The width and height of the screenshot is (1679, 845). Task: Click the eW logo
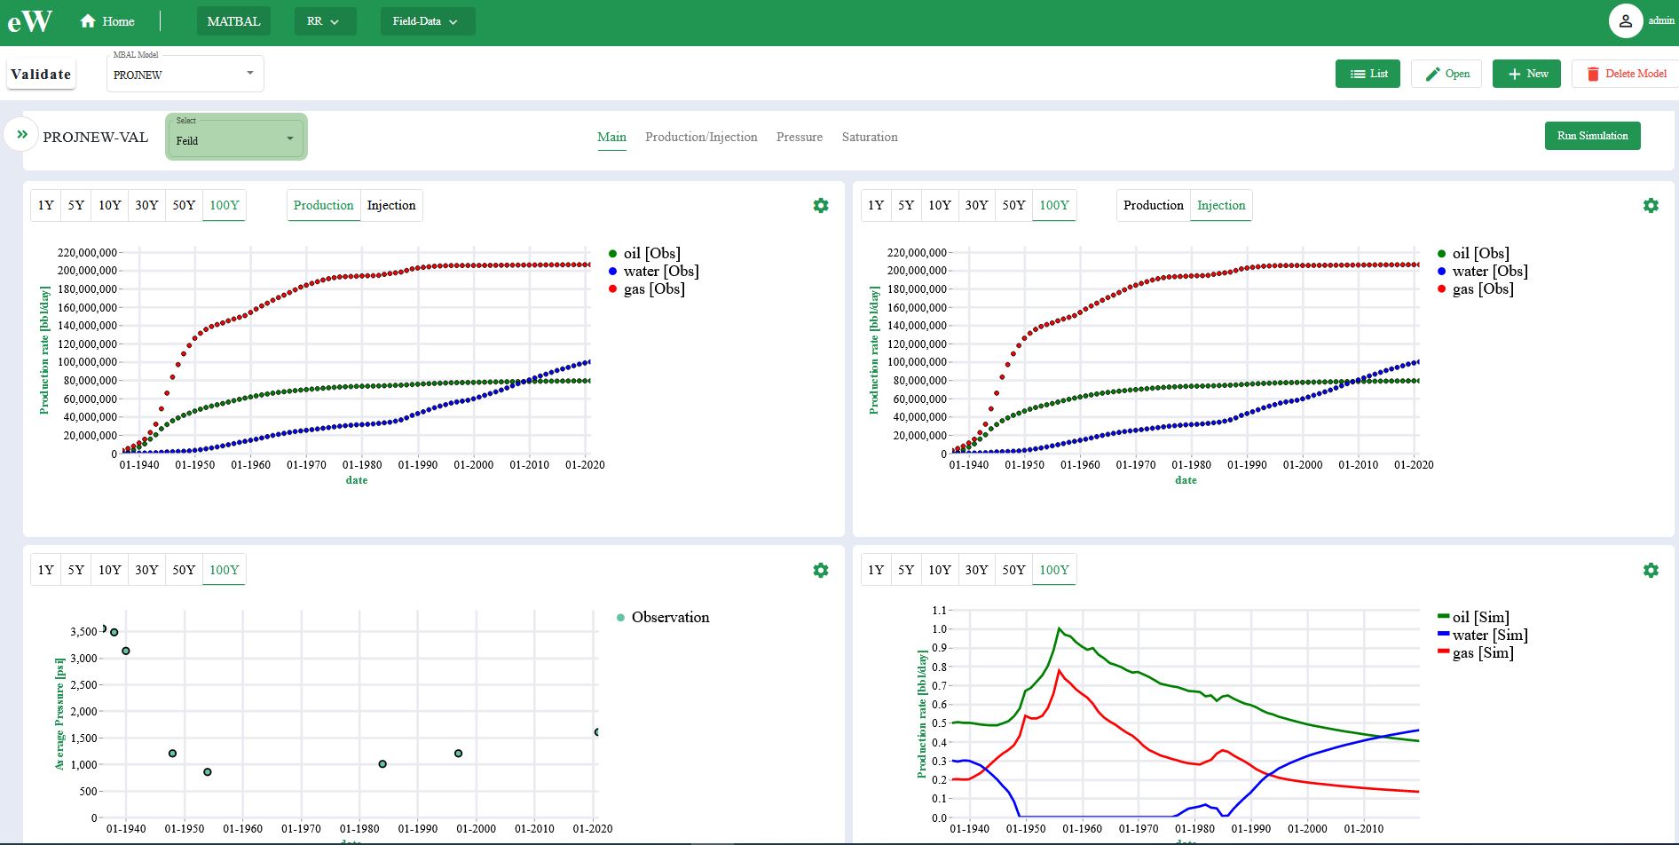click(x=30, y=21)
